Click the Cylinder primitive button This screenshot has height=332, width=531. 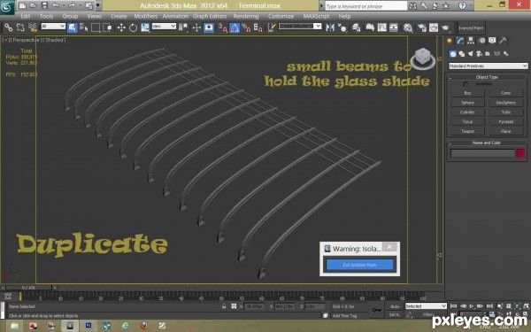(467, 112)
